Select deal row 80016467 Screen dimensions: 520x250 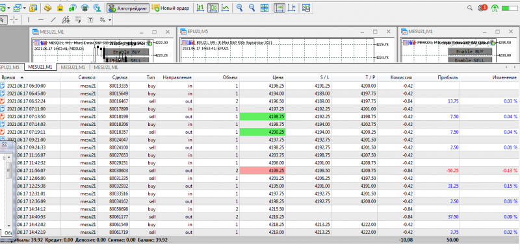pos(260,101)
